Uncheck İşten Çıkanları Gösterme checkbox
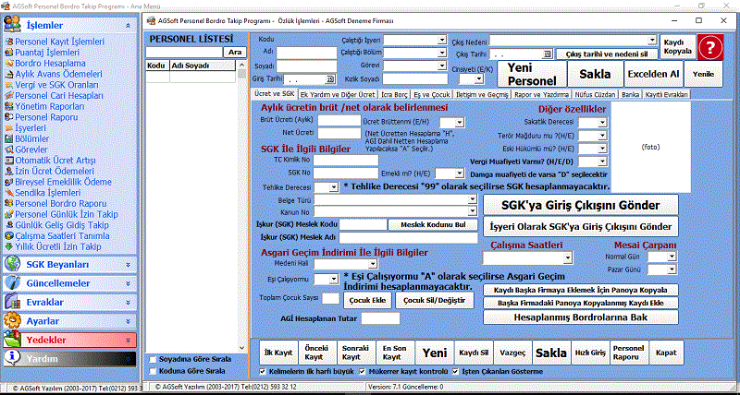 coord(457,373)
